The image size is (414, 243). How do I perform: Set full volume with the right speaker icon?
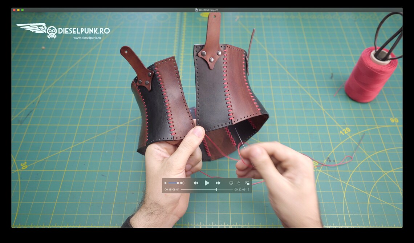[182, 183]
